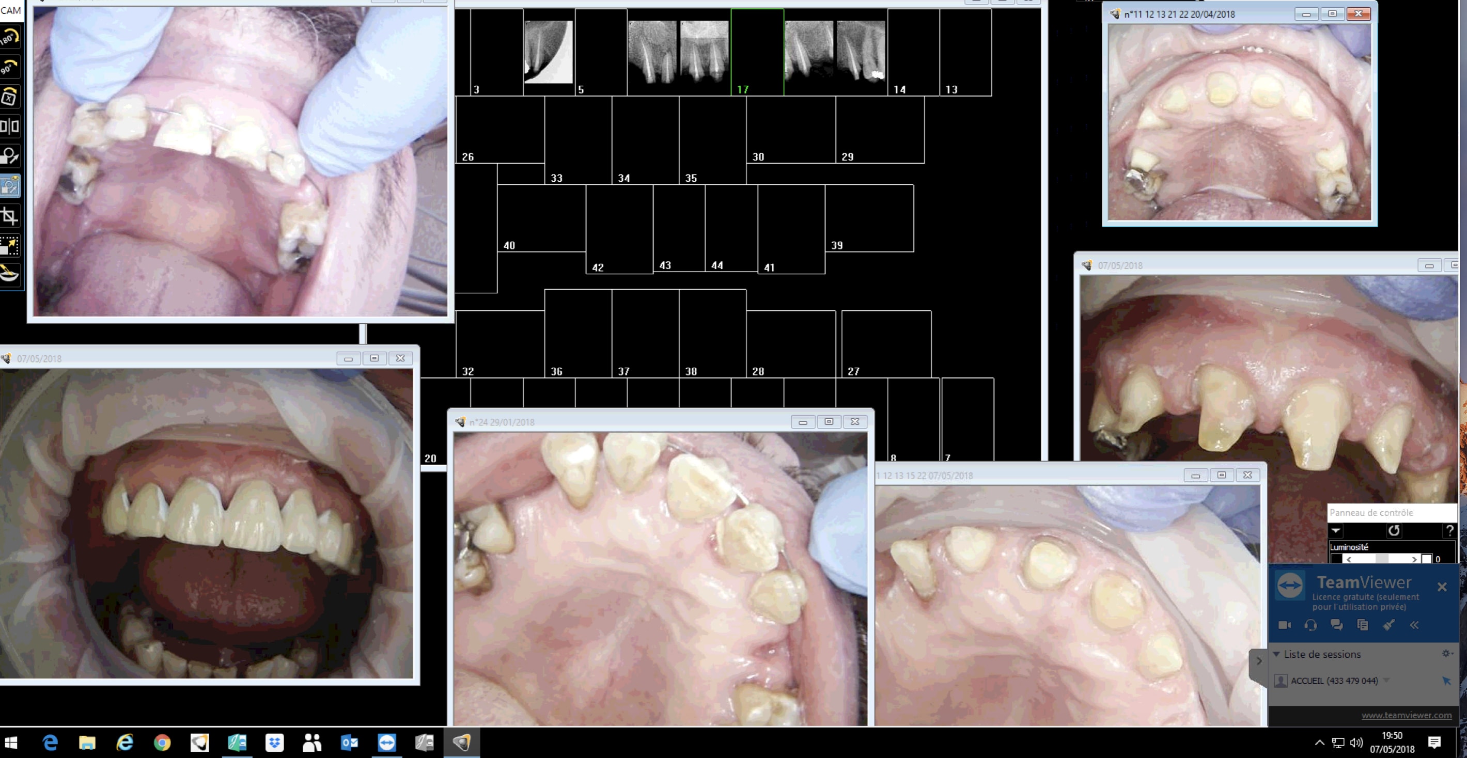The image size is (1467, 758).
Task: Open TeamViewer chat icon
Action: (1336, 625)
